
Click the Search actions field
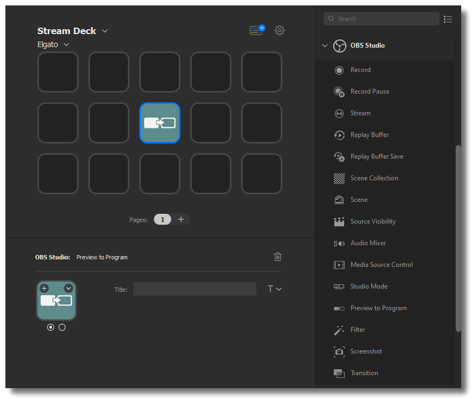tap(382, 18)
